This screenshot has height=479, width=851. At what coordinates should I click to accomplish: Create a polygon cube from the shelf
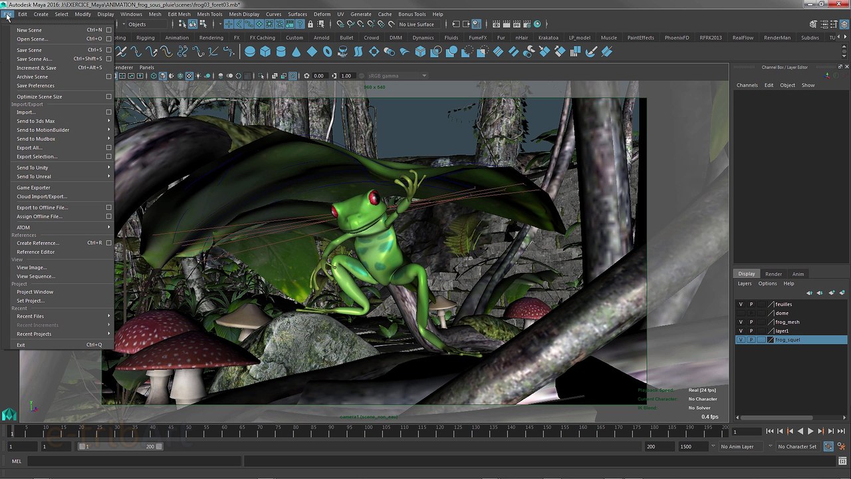pyautogui.click(x=265, y=52)
